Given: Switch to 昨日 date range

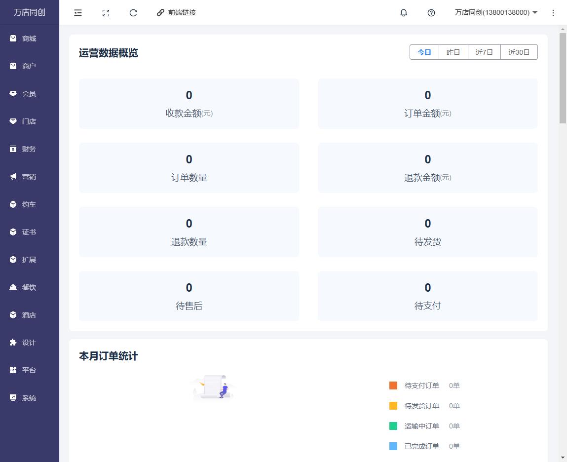Looking at the screenshot, I should point(453,52).
